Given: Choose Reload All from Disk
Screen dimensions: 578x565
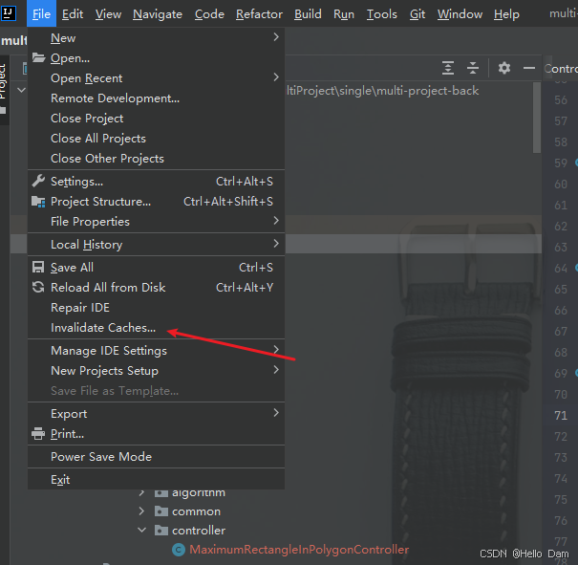Looking at the screenshot, I should coord(156,287).
